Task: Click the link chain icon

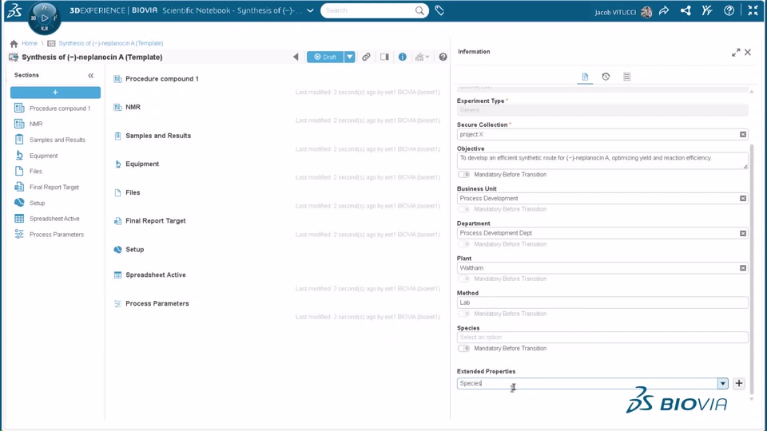Action: pos(366,57)
